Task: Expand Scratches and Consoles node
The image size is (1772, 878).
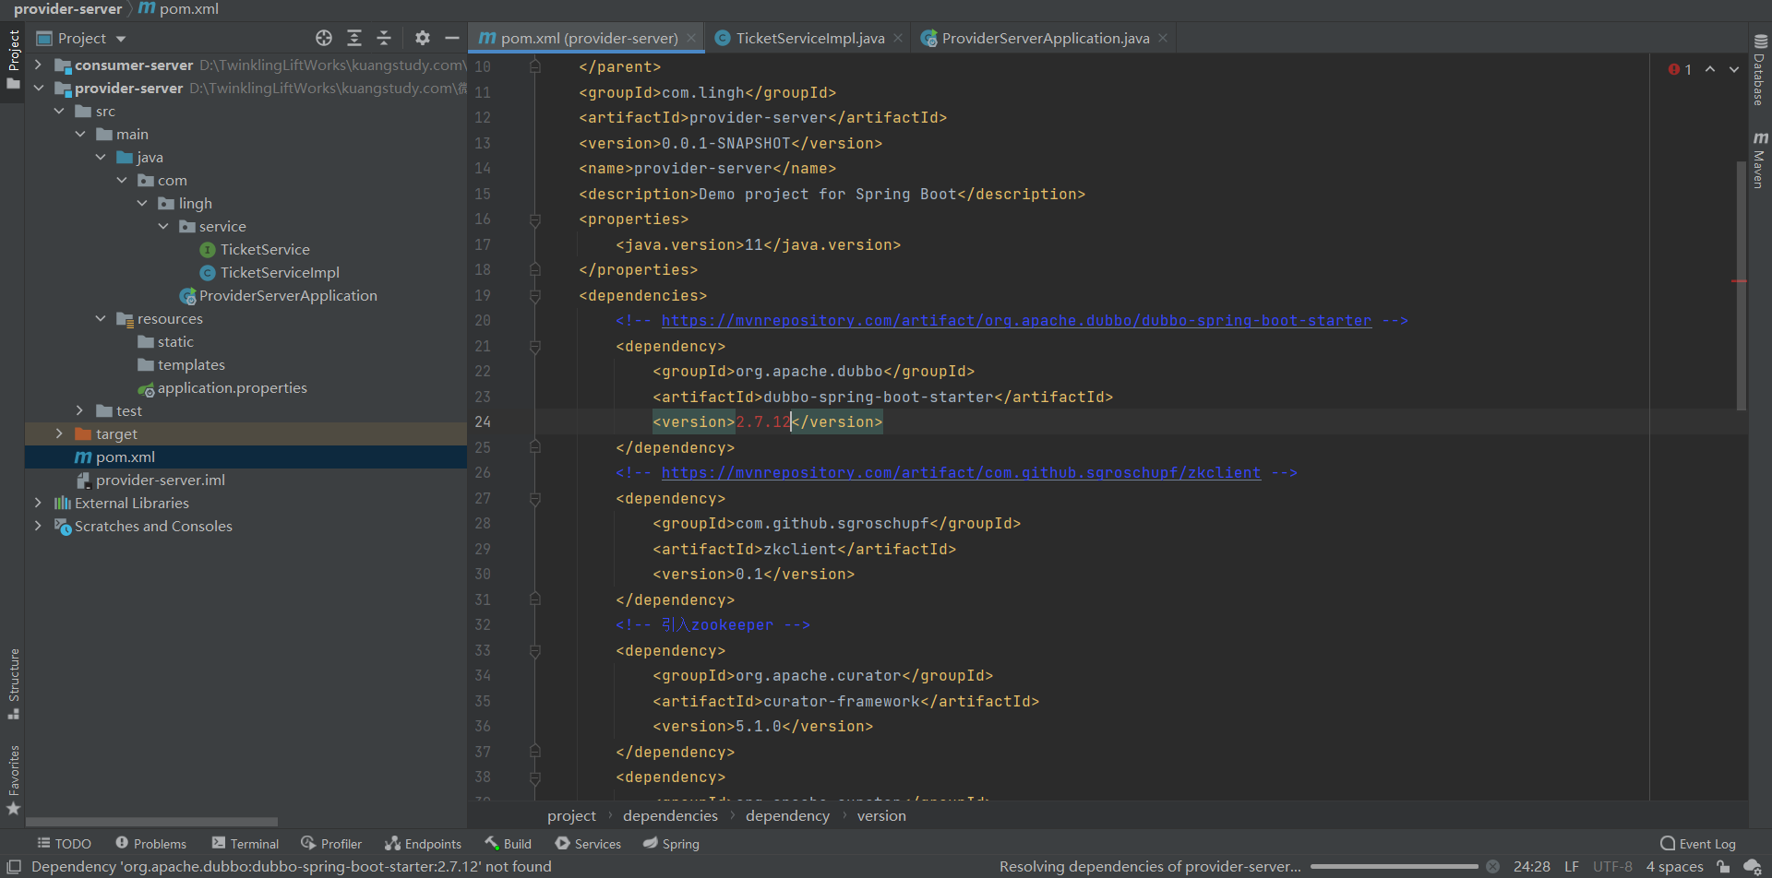Action: point(38,526)
